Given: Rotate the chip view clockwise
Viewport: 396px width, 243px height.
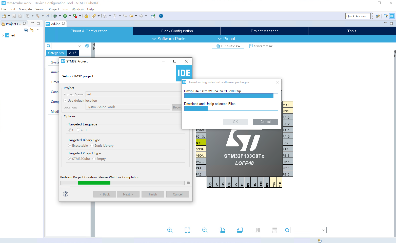Looking at the screenshot, I should point(222,230).
